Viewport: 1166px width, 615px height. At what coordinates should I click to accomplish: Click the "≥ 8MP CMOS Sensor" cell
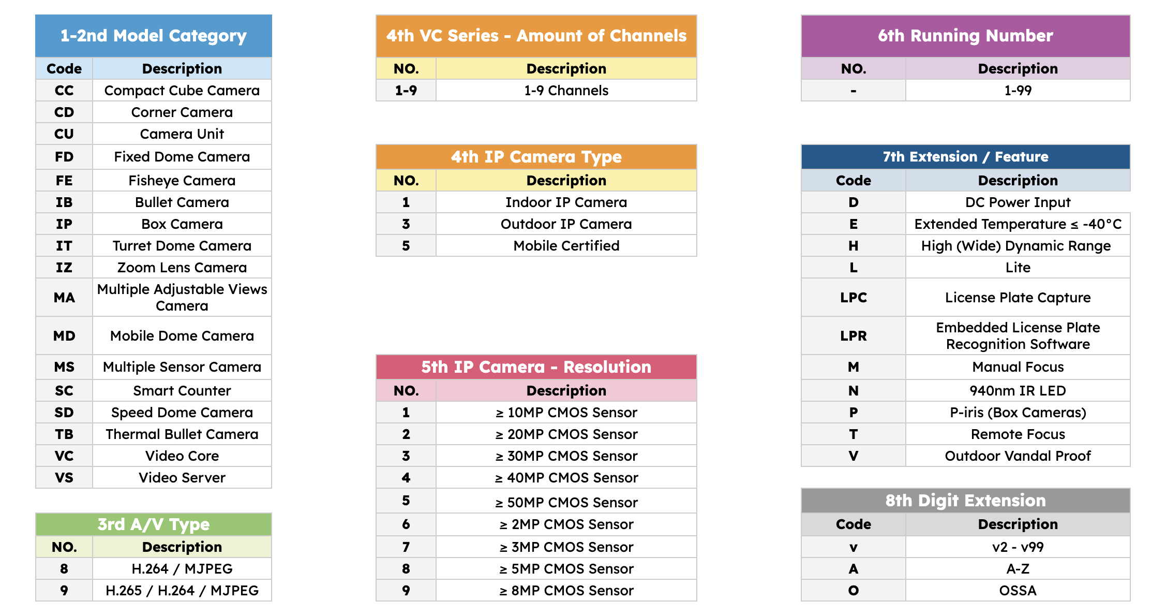tap(566, 591)
